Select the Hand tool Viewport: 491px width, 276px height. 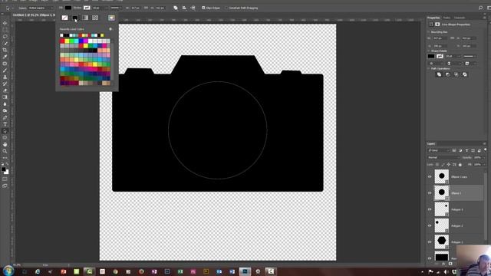click(5, 145)
